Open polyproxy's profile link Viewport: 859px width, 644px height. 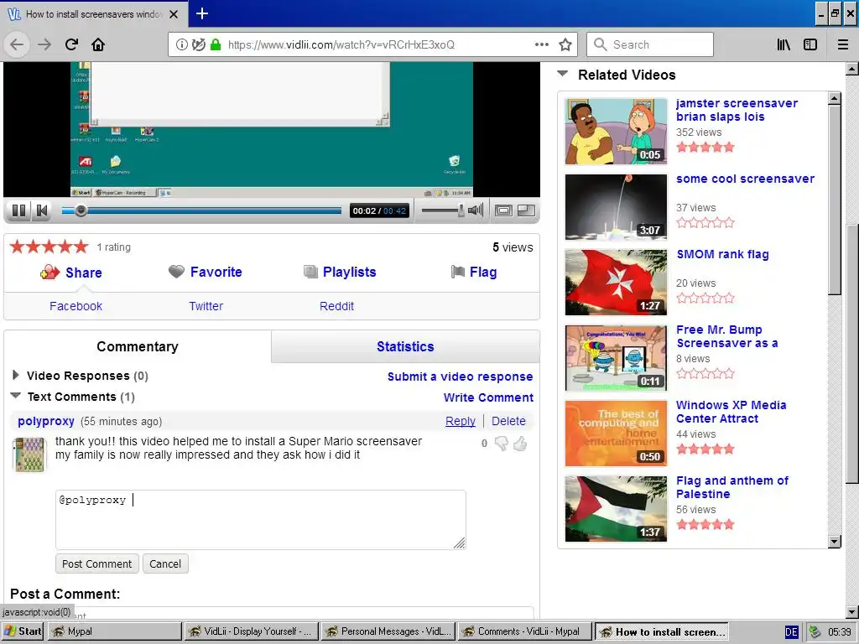[x=46, y=421]
